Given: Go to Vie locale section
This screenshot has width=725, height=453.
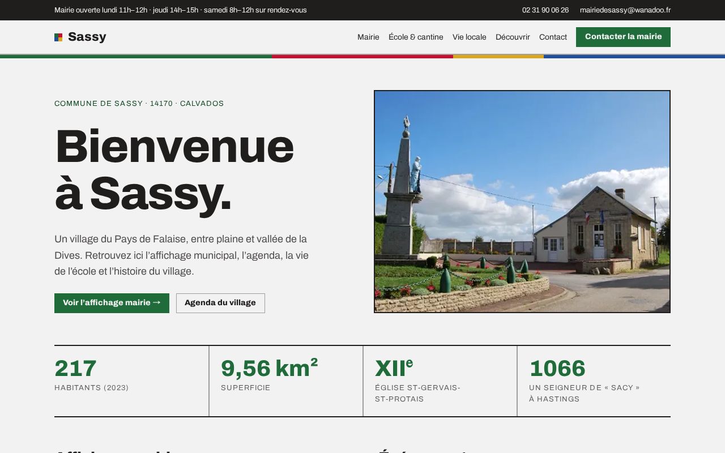Looking at the screenshot, I should click(469, 37).
